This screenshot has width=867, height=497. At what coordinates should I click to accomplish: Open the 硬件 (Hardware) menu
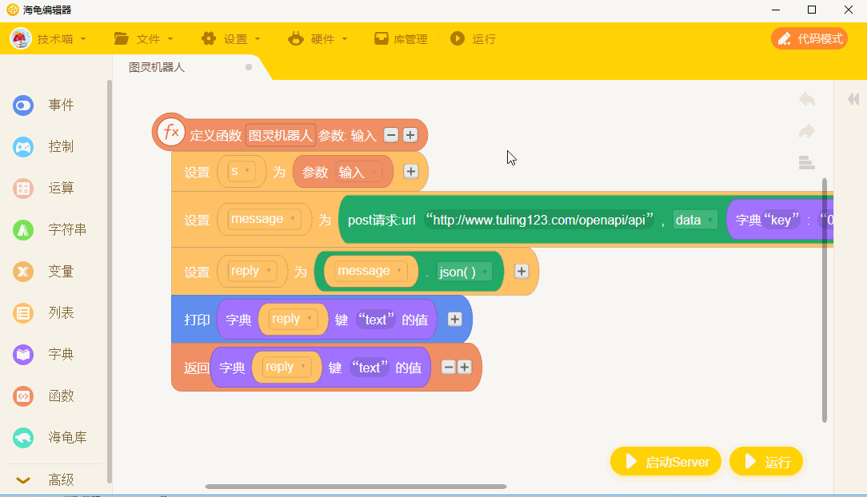[x=318, y=38]
